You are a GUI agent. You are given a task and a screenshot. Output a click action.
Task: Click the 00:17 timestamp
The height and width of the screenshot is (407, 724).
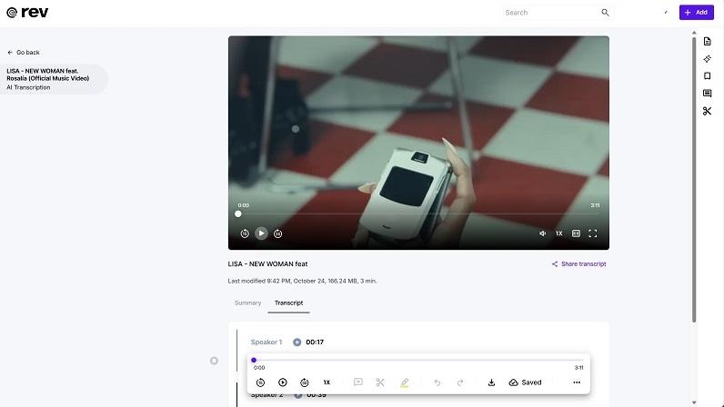(315, 342)
